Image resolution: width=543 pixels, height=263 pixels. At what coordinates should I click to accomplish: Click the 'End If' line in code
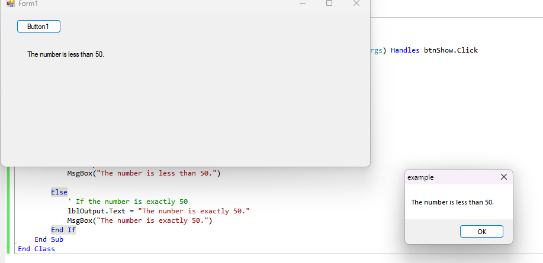pos(63,230)
